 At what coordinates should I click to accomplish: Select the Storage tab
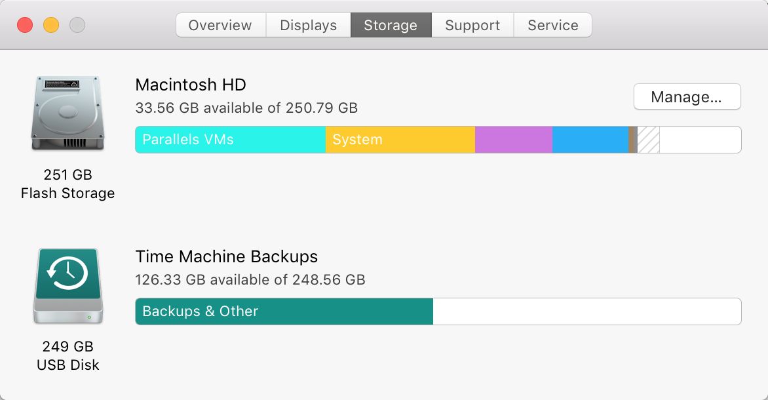point(391,25)
